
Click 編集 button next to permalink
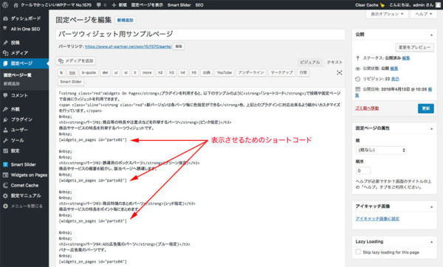coord(179,46)
